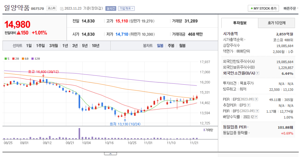Screen dimensions: 299x157
Task: Select 1일 line chart period
Action: [x=29, y=46]
